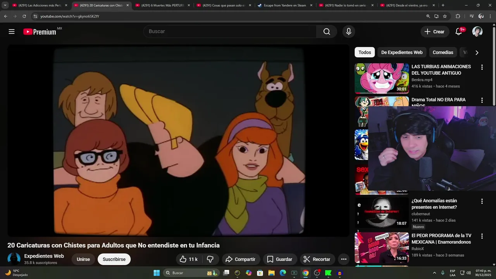496x279 pixels.
Task: Open Expedientes Web channel avatar
Action: click(x=14, y=259)
